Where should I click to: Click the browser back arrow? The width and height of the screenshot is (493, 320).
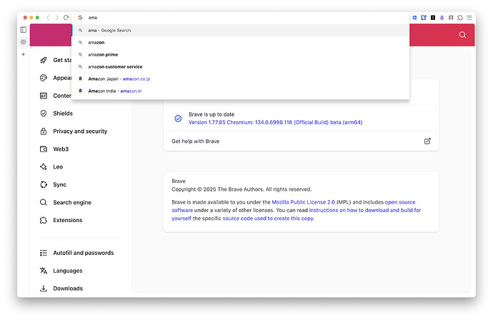(x=48, y=17)
